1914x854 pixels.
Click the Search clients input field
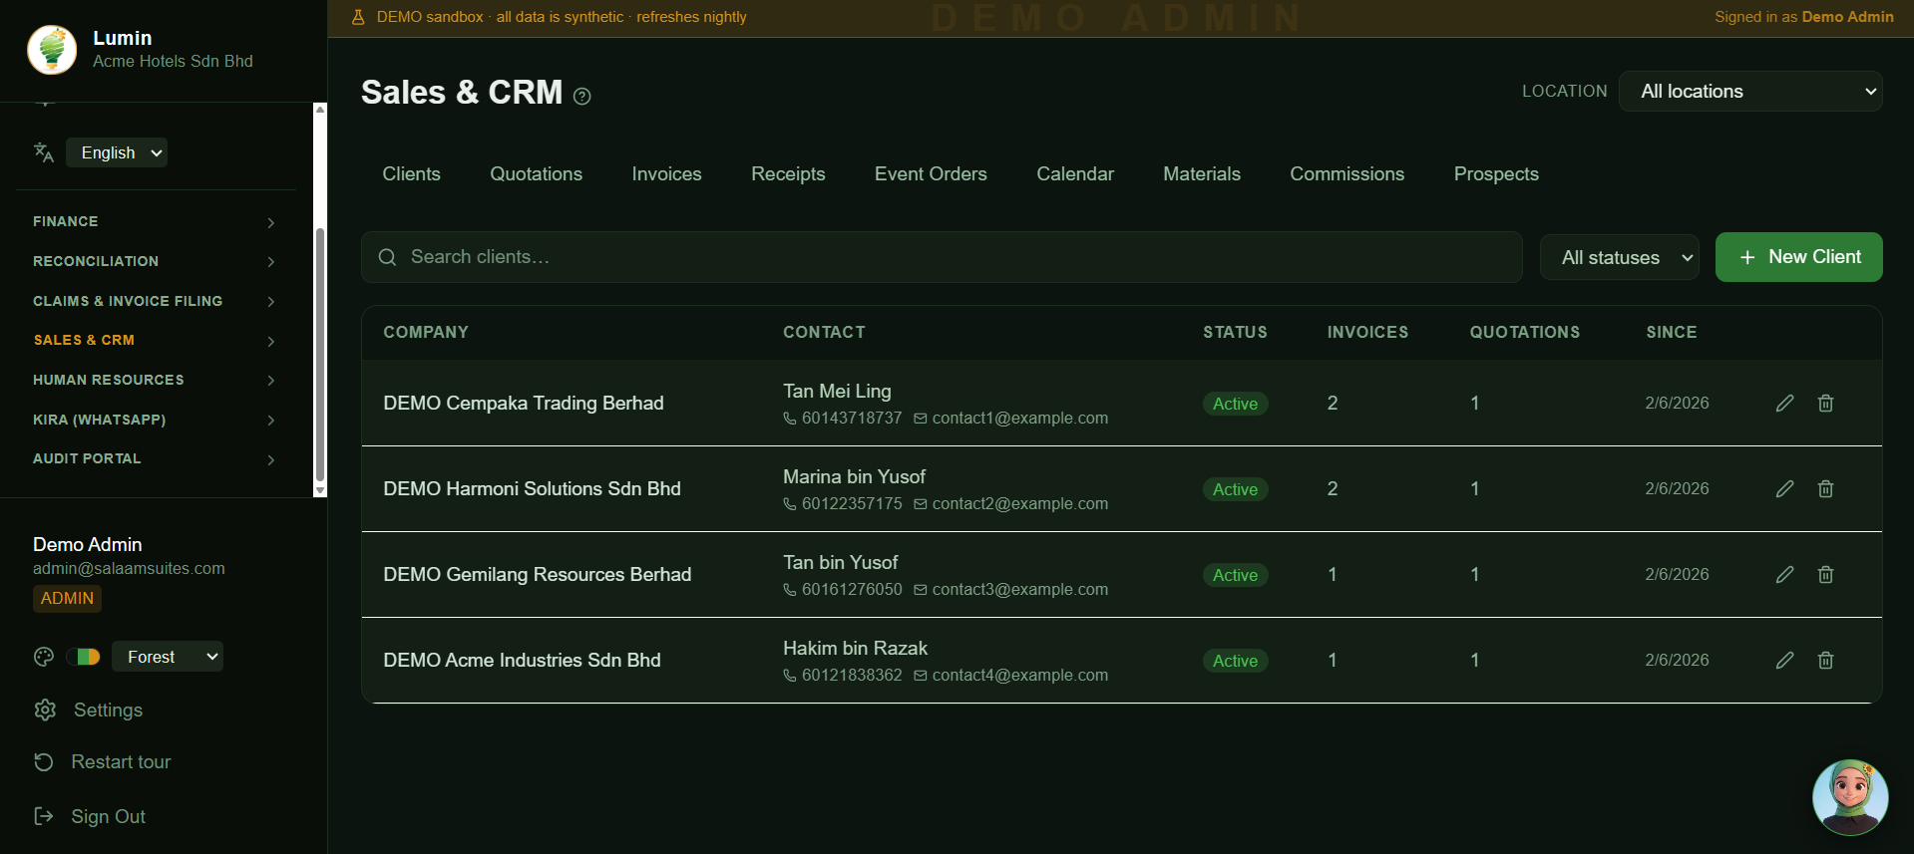click(942, 257)
